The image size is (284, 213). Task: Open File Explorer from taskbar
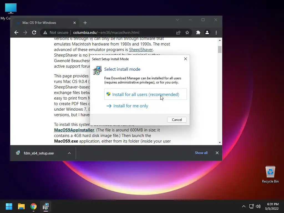pyautogui.click(x=21, y=206)
